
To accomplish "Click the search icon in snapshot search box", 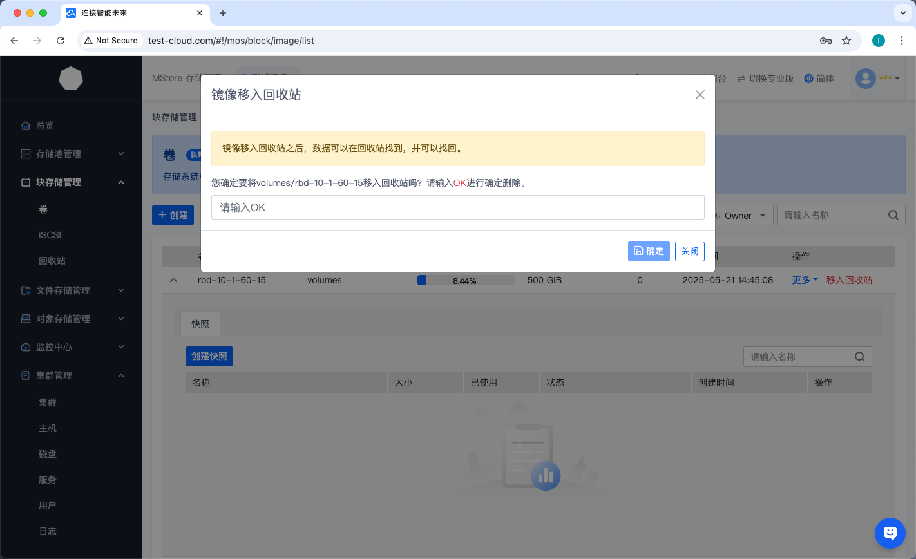I will [859, 357].
